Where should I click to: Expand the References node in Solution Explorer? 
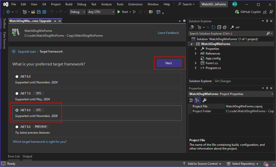pyautogui.click(x=196, y=53)
